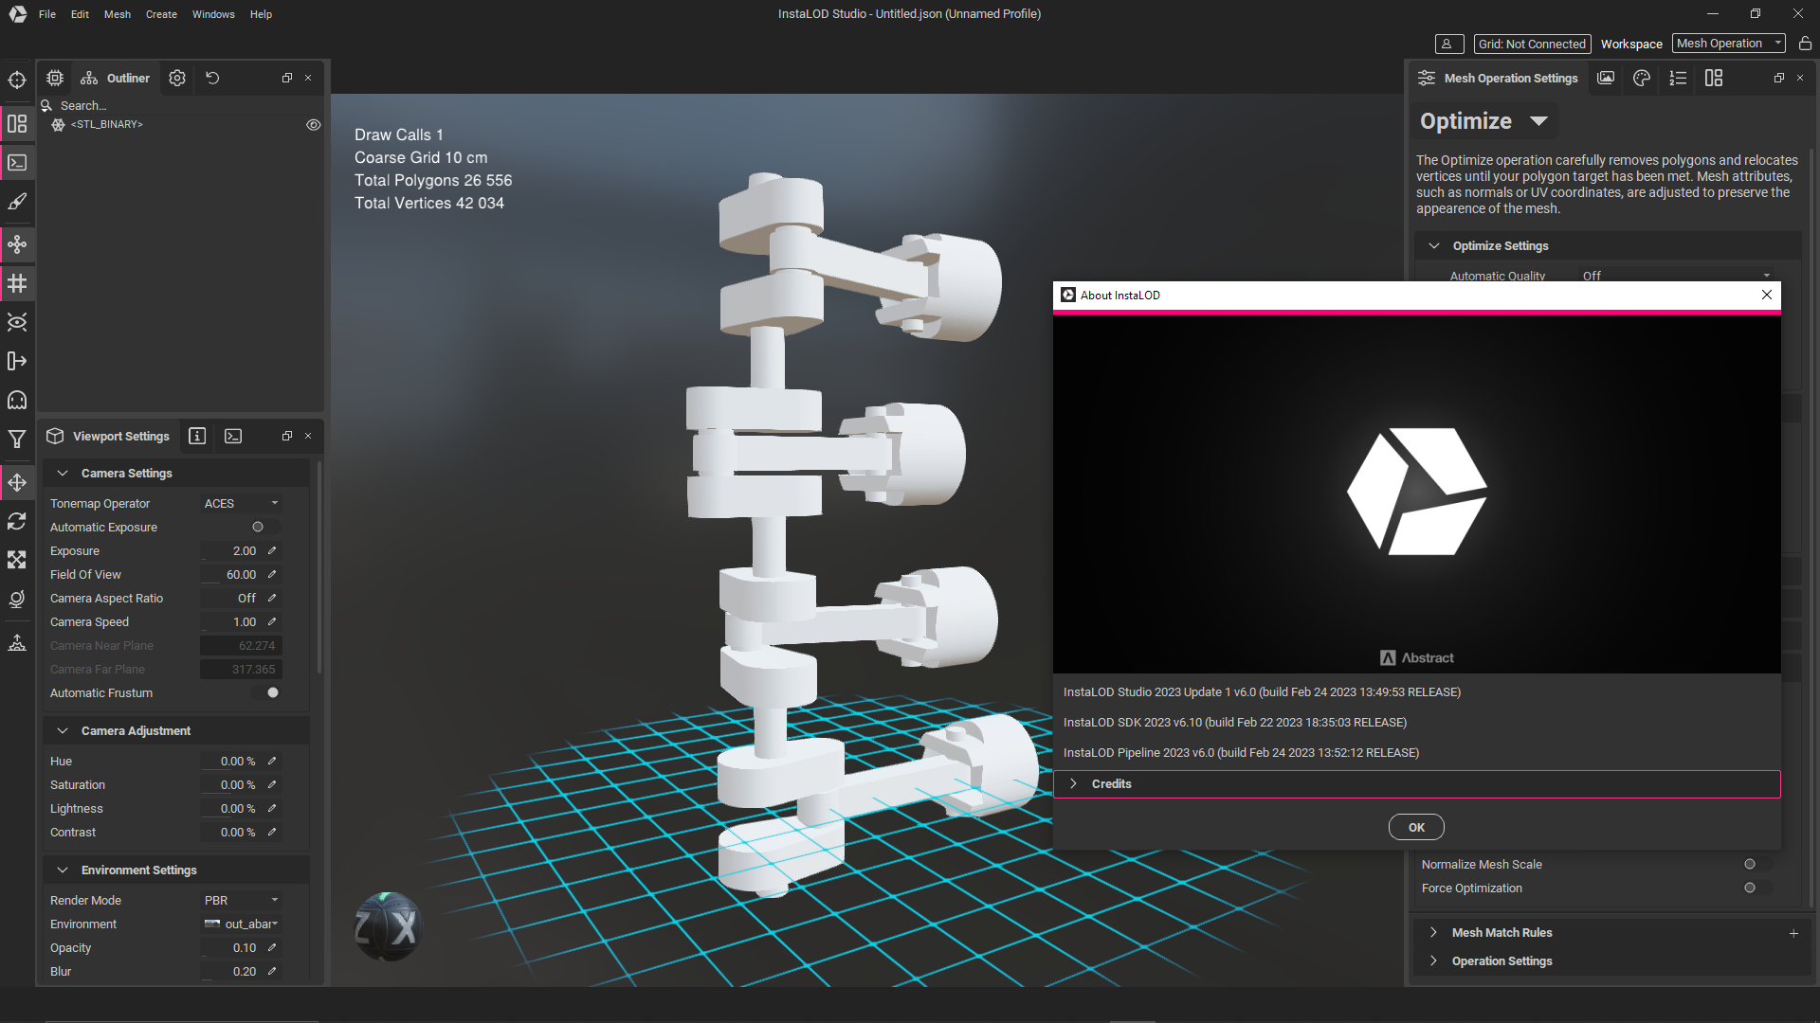The width and height of the screenshot is (1820, 1023).
Task: Collapse the Camera Adjustment section
Action: pyautogui.click(x=63, y=730)
